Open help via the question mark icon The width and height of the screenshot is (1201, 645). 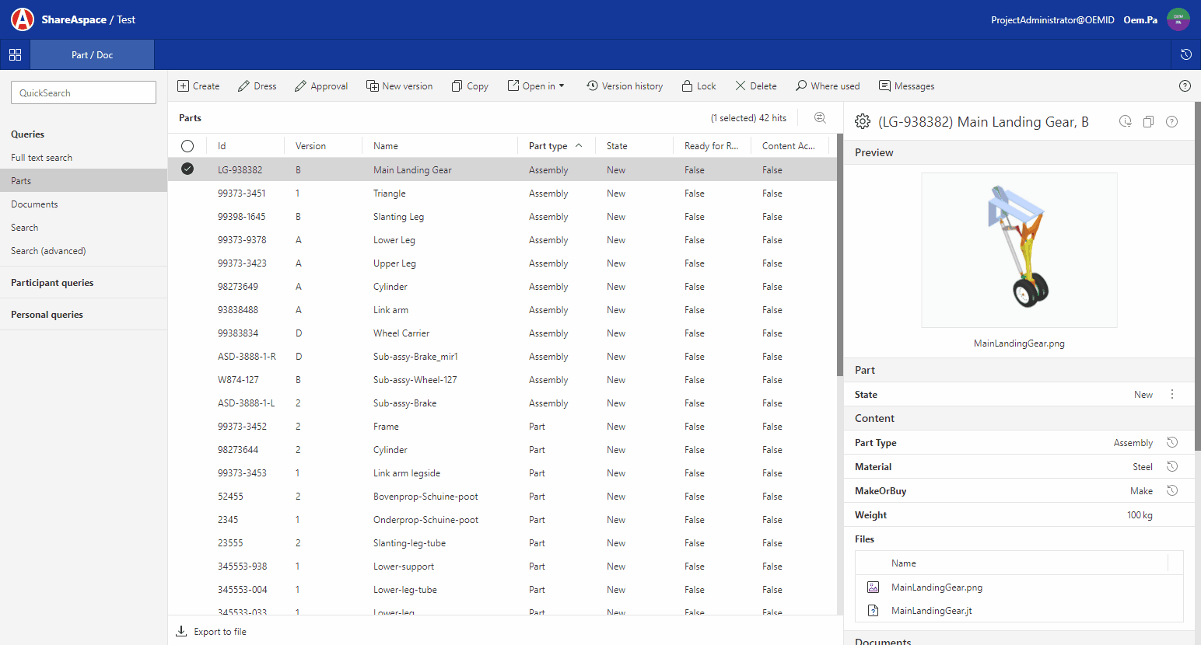(1185, 85)
